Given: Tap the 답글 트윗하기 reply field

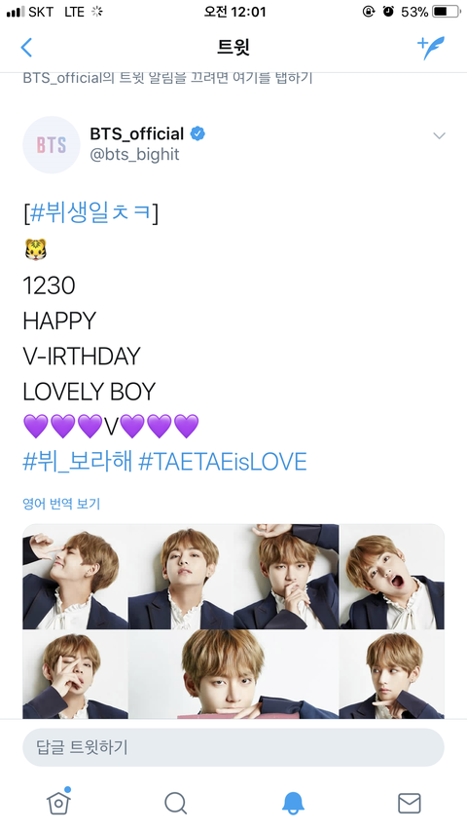Looking at the screenshot, I should point(233,747).
